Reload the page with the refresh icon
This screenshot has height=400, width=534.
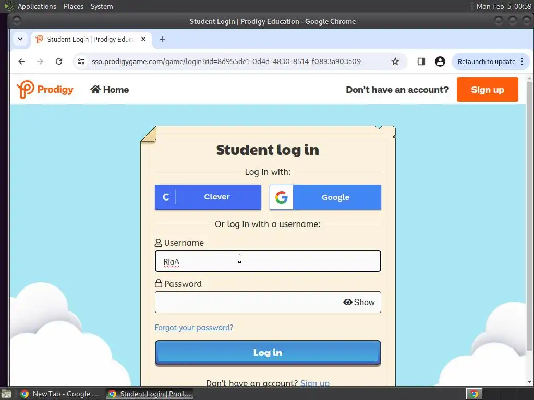point(59,61)
